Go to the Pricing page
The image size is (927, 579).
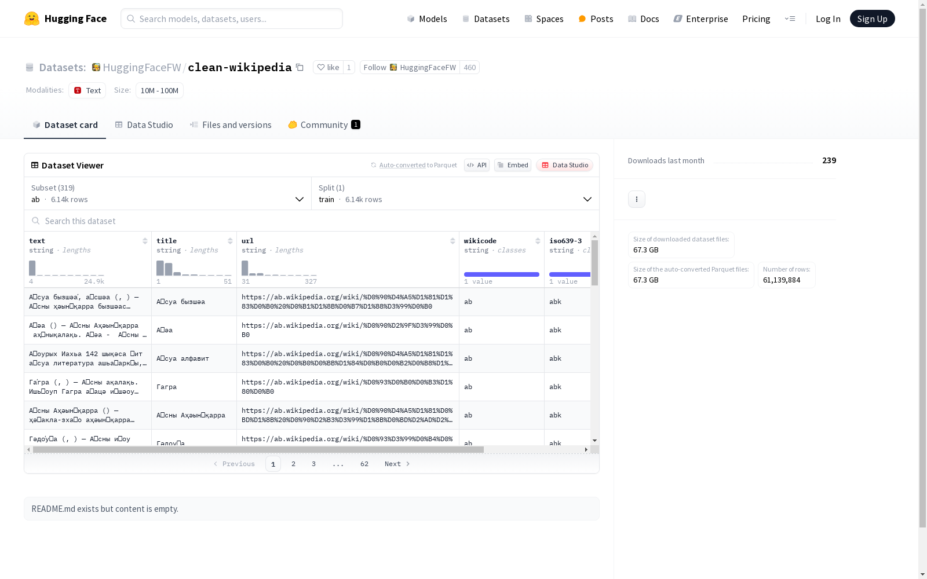756,19
